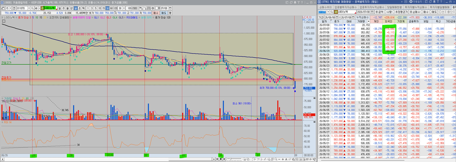The image size is (456, 162).
Task: Toggle the GL1 indicator legend
Action: click(97, 17)
